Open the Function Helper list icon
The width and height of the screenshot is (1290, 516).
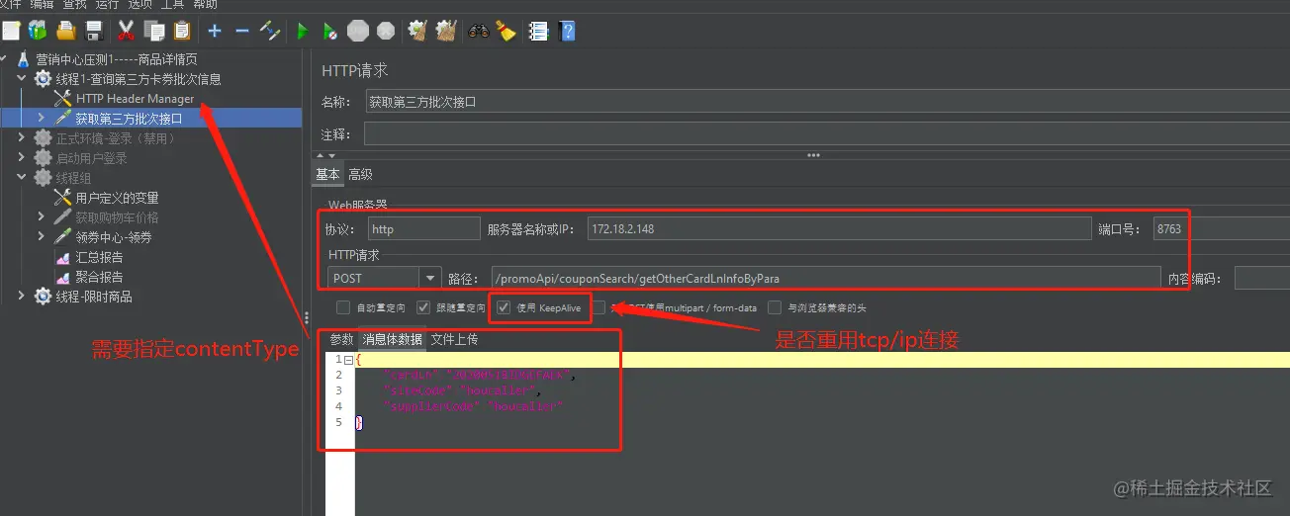pos(538,31)
